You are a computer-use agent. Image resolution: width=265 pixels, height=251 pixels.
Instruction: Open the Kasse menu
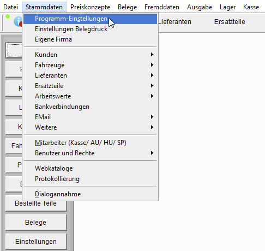pos(251,7)
